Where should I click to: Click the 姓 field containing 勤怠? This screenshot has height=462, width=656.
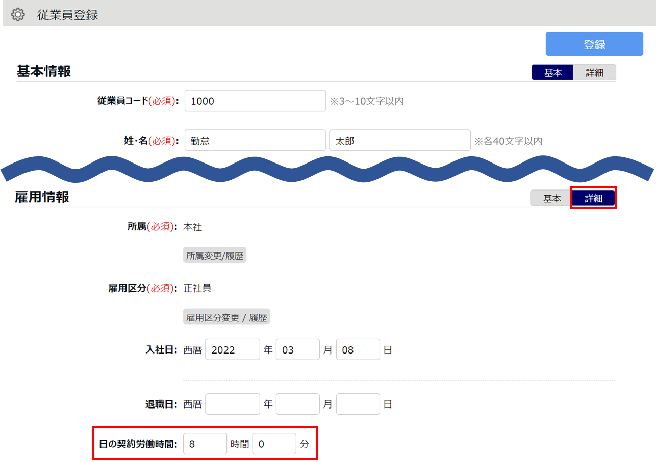(x=255, y=141)
